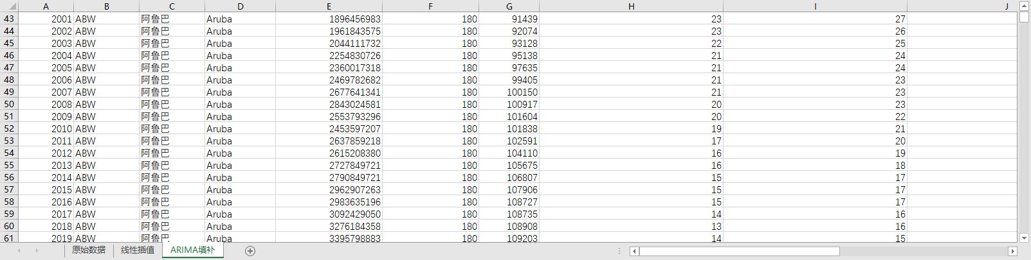Click vertical scrollbar up arrow
The image size is (1031, 260).
[x=1024, y=6]
